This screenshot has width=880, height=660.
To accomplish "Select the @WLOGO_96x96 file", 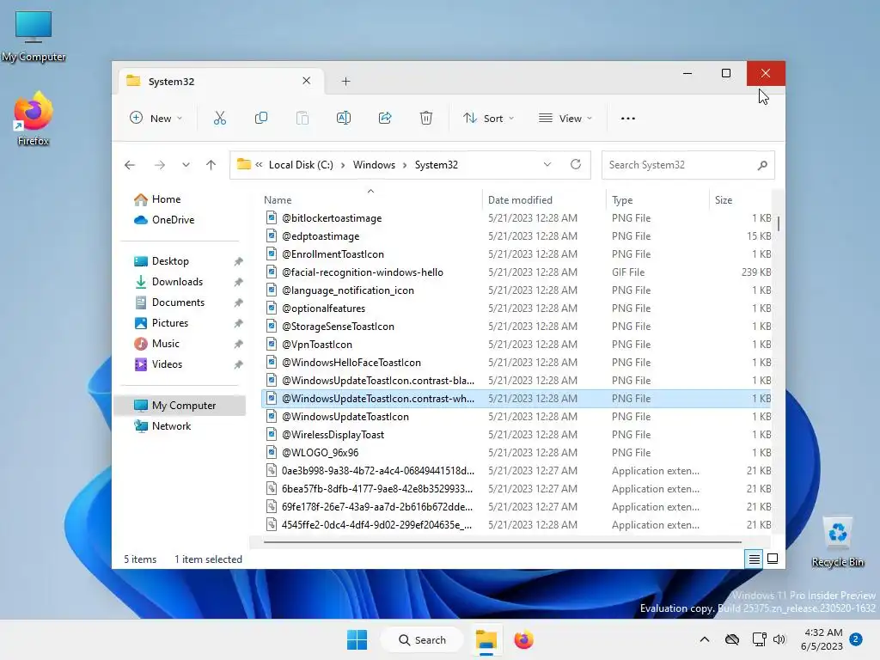I will click(x=516, y=452).
